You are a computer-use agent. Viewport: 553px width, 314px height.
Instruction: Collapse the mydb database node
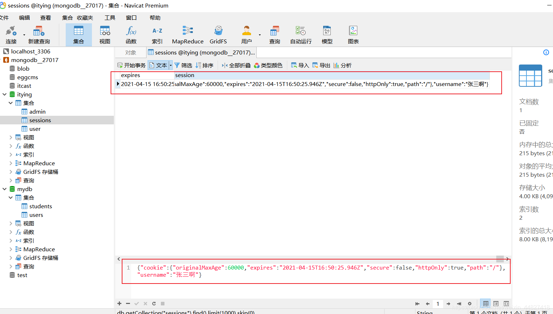coord(5,189)
